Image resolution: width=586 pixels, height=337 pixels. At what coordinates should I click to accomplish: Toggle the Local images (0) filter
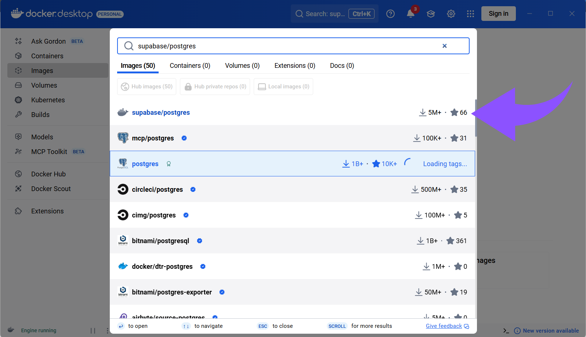(283, 87)
